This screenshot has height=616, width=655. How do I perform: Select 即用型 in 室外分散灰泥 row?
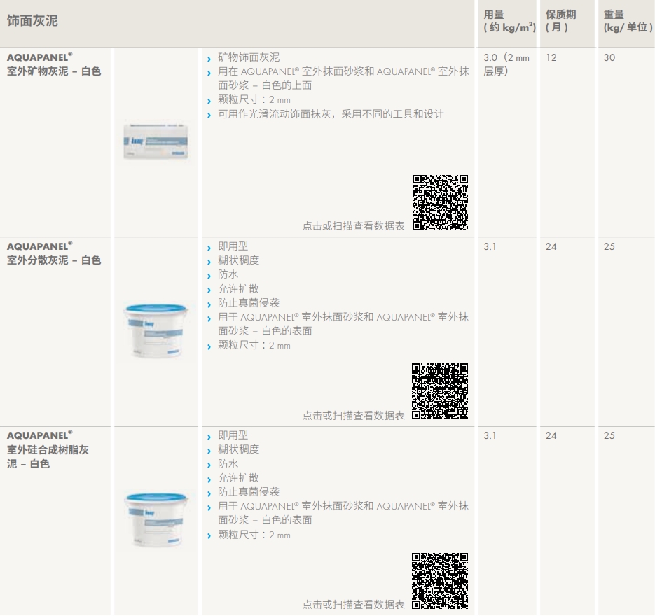pos(233,246)
